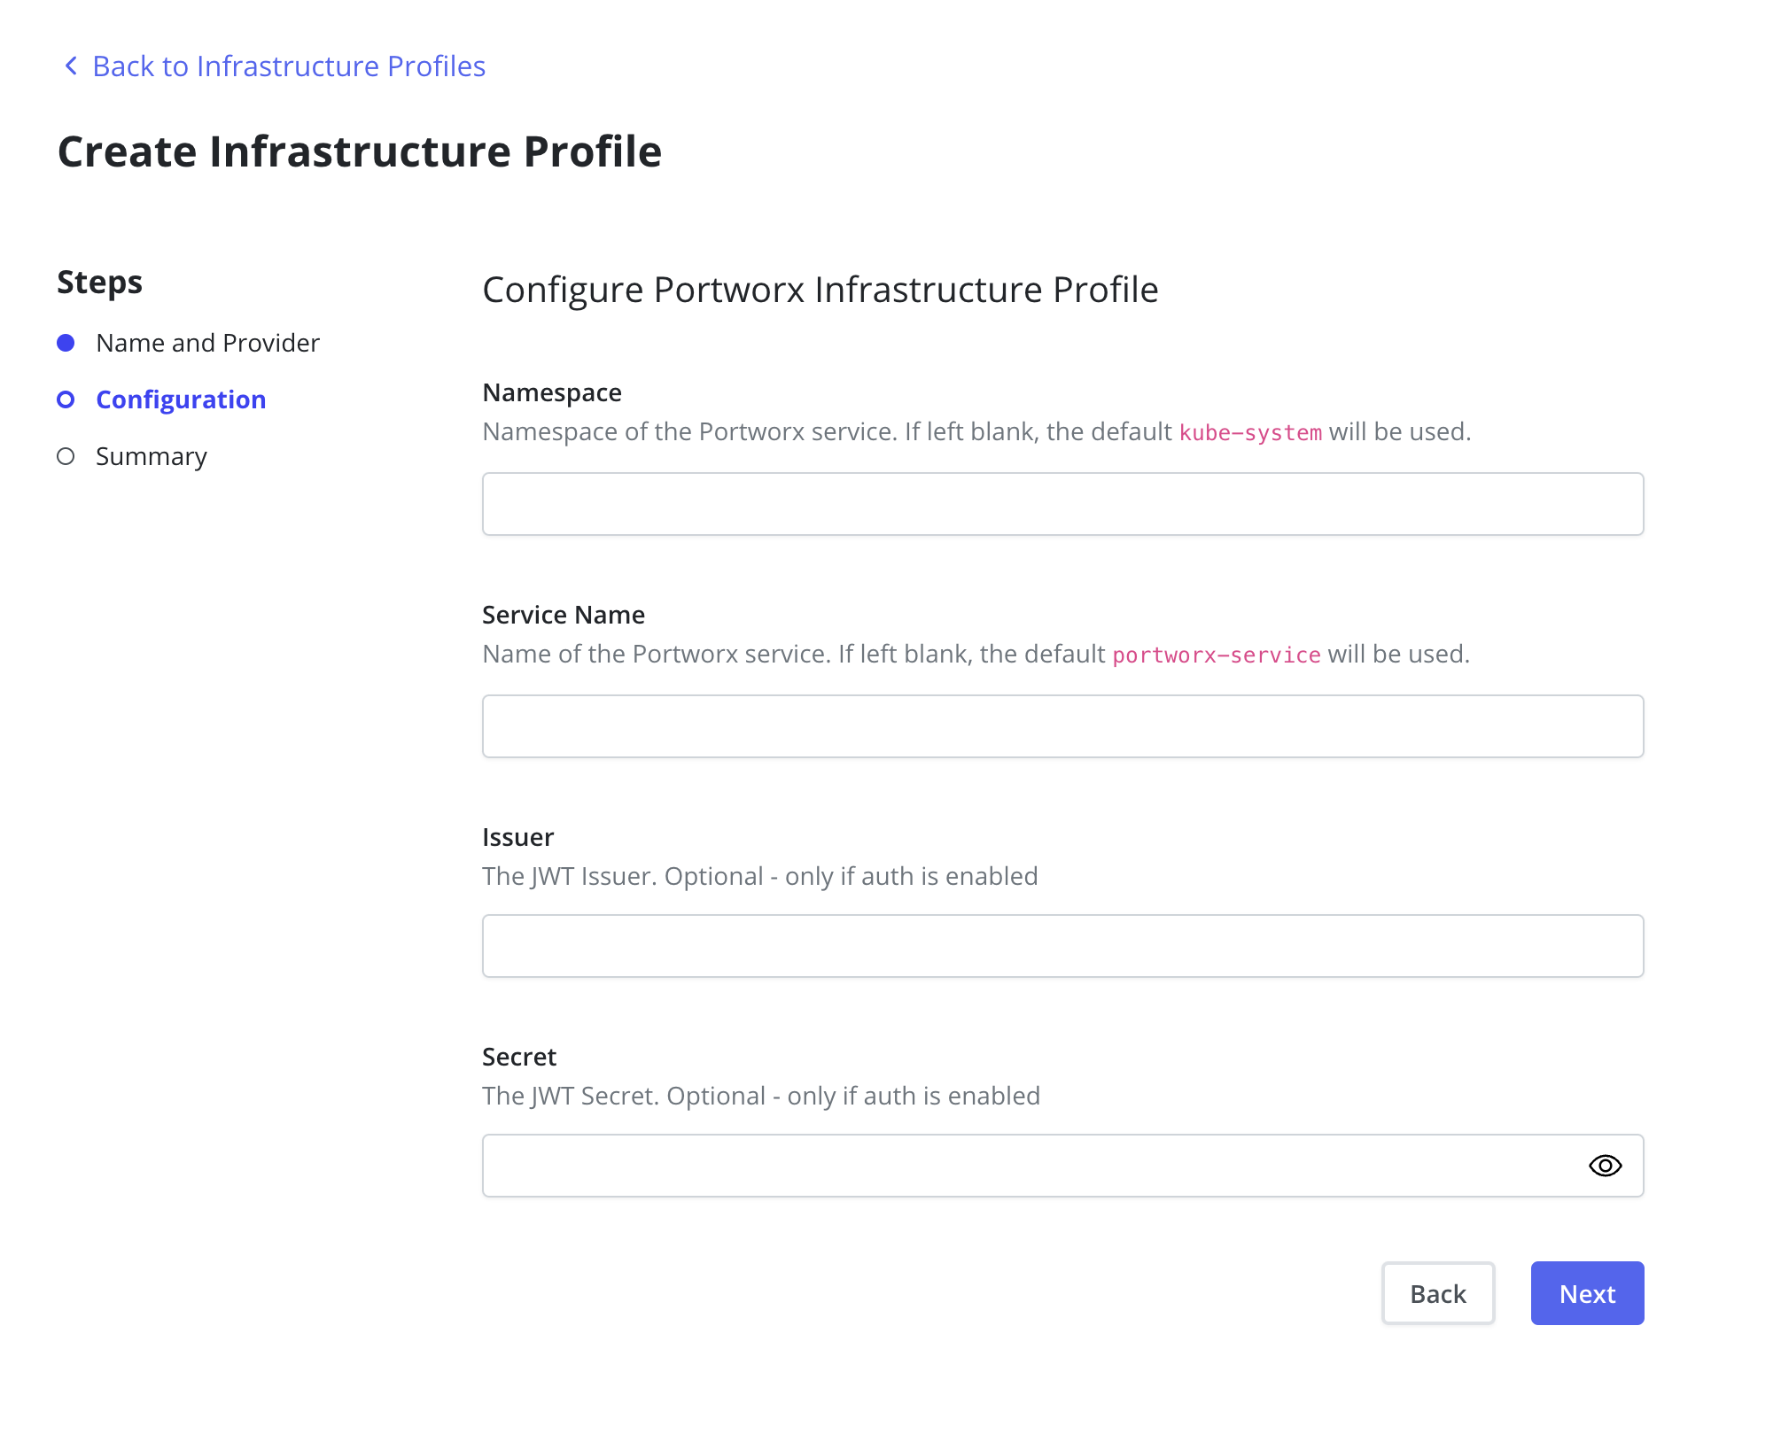1781x1442 pixels.
Task: Click 'The JWT Secret. Optional' description
Action: pyautogui.click(x=761, y=1096)
